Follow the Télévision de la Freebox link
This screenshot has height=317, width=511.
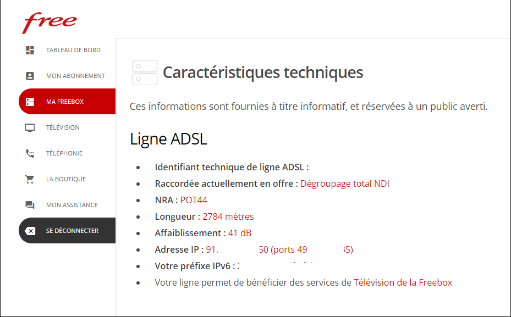pyautogui.click(x=403, y=282)
